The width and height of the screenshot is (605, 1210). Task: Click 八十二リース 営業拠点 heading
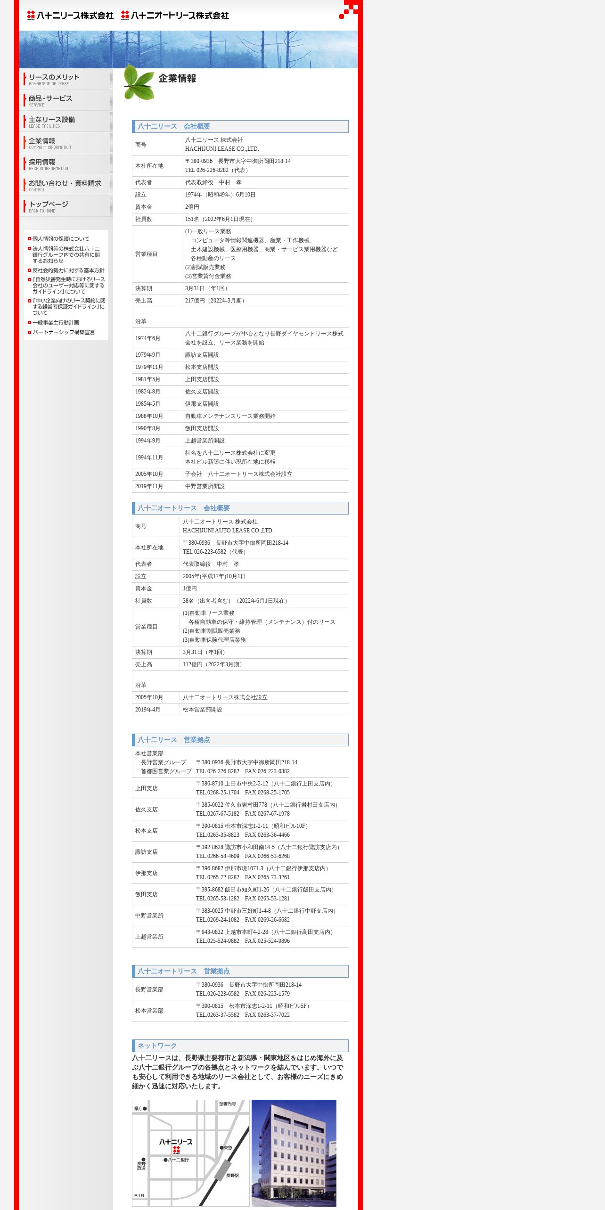click(x=240, y=740)
